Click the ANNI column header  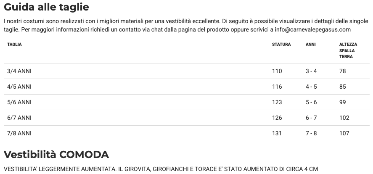(x=310, y=45)
